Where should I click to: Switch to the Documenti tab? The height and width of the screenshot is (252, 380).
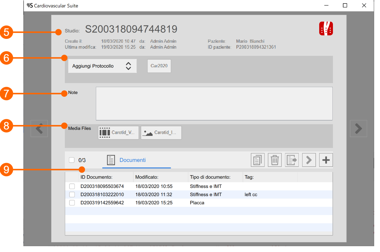pos(132,160)
